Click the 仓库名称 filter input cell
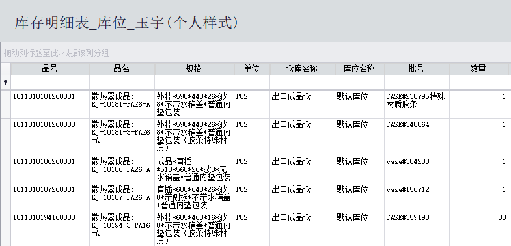This screenshot has width=511, height=246. (x=303, y=83)
